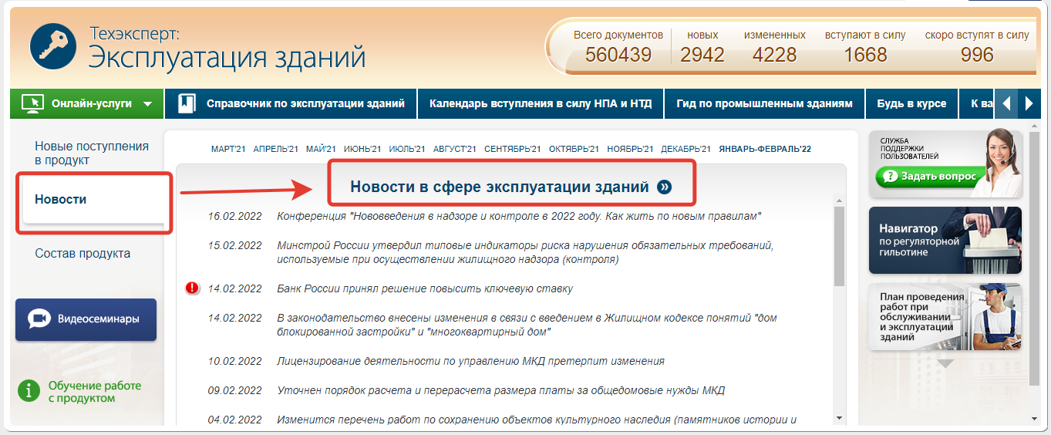Open news about Конференция Нововведения в надзоре
The height and width of the screenshot is (435, 1051).
point(520,216)
